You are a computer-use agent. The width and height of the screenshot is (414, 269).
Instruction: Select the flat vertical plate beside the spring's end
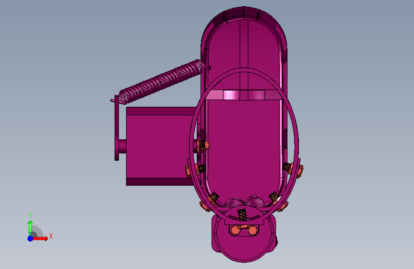click(117, 128)
